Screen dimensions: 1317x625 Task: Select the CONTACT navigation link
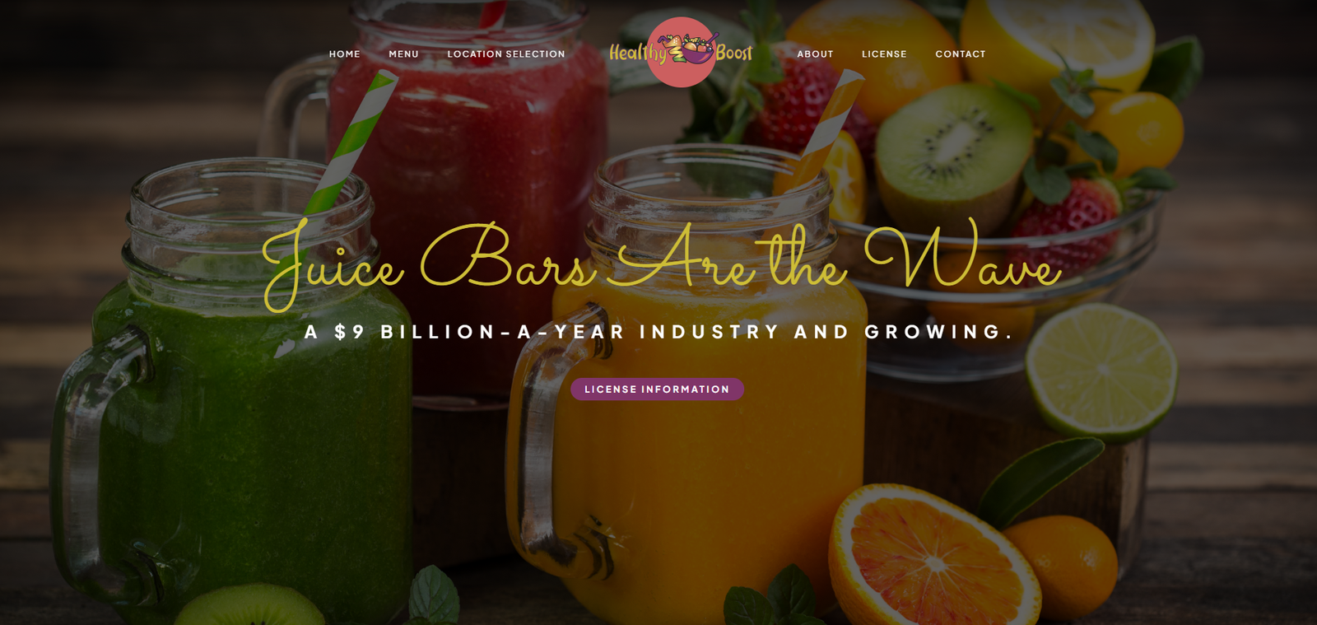[x=961, y=54]
